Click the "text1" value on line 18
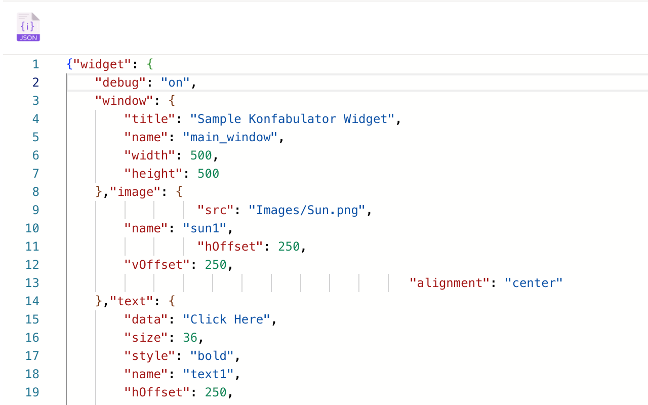 (x=209, y=374)
